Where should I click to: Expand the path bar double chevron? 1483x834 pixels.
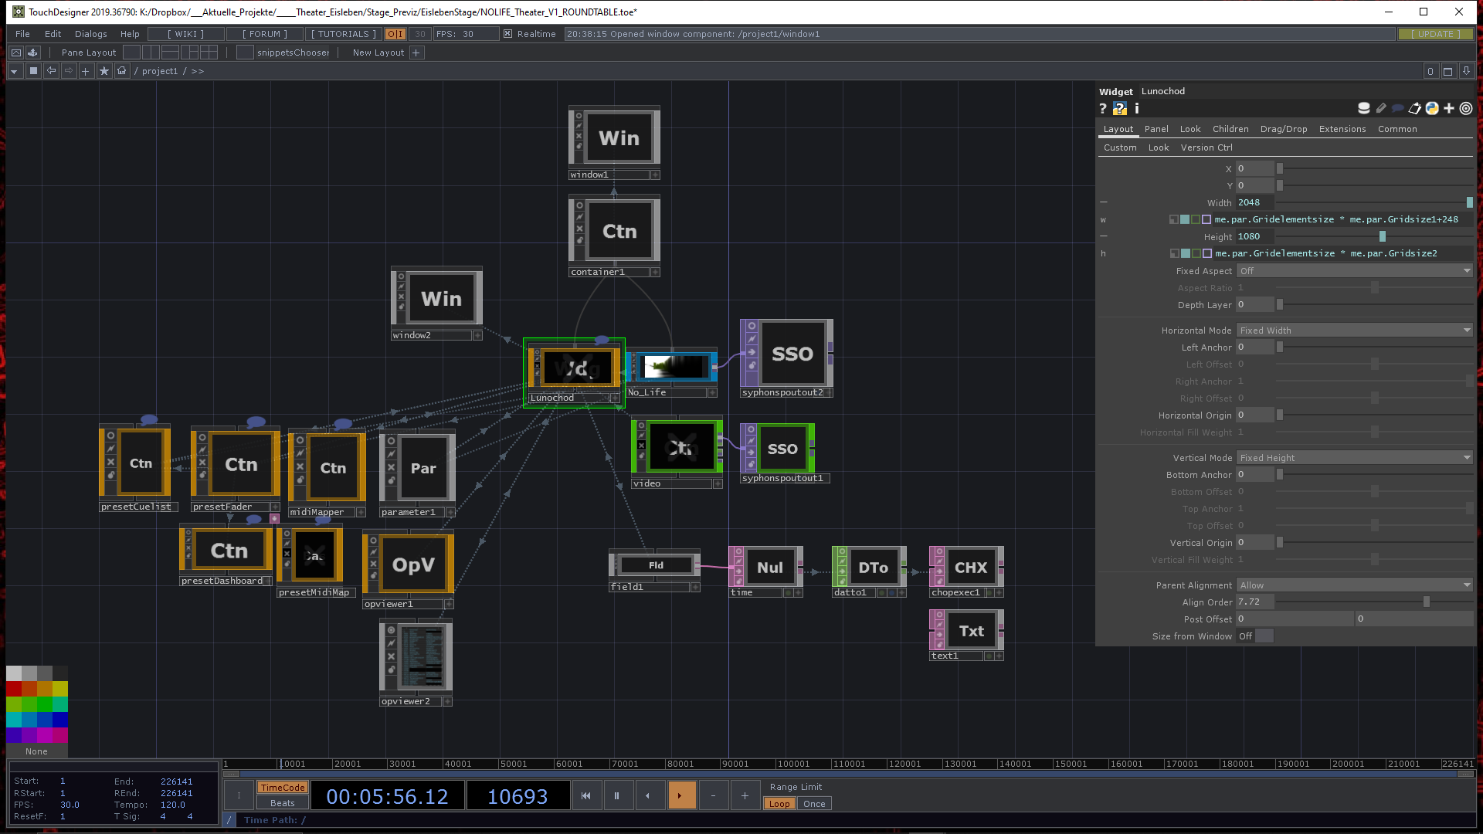198,71
